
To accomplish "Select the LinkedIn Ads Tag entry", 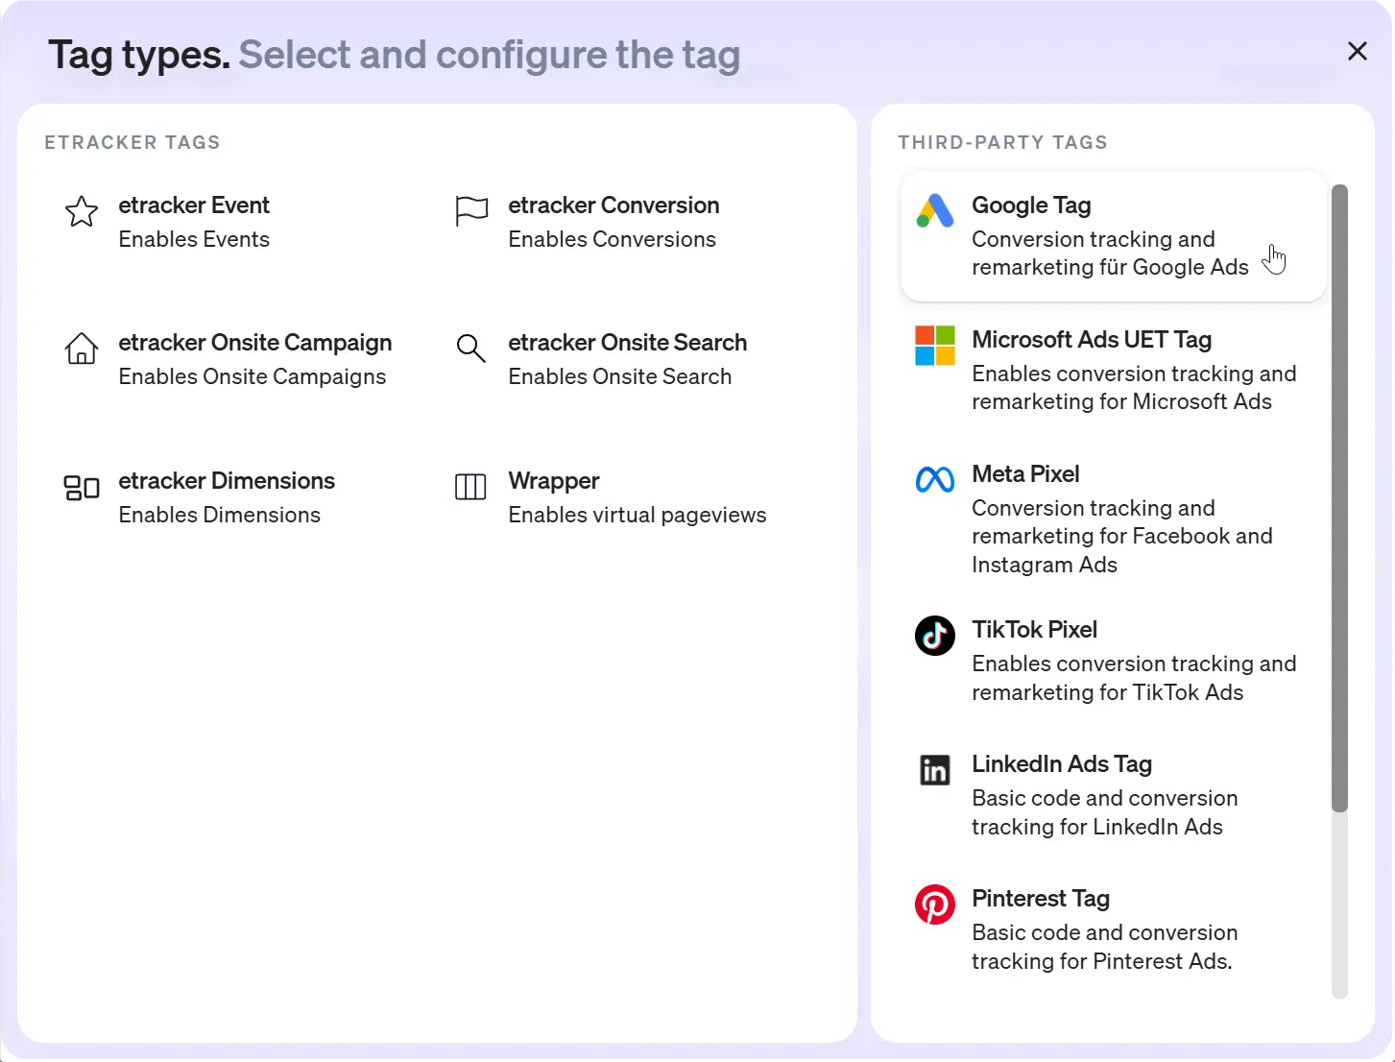I will coord(1104,794).
